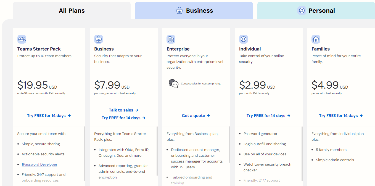Click the Individual plan features scrollbar

point(302,154)
